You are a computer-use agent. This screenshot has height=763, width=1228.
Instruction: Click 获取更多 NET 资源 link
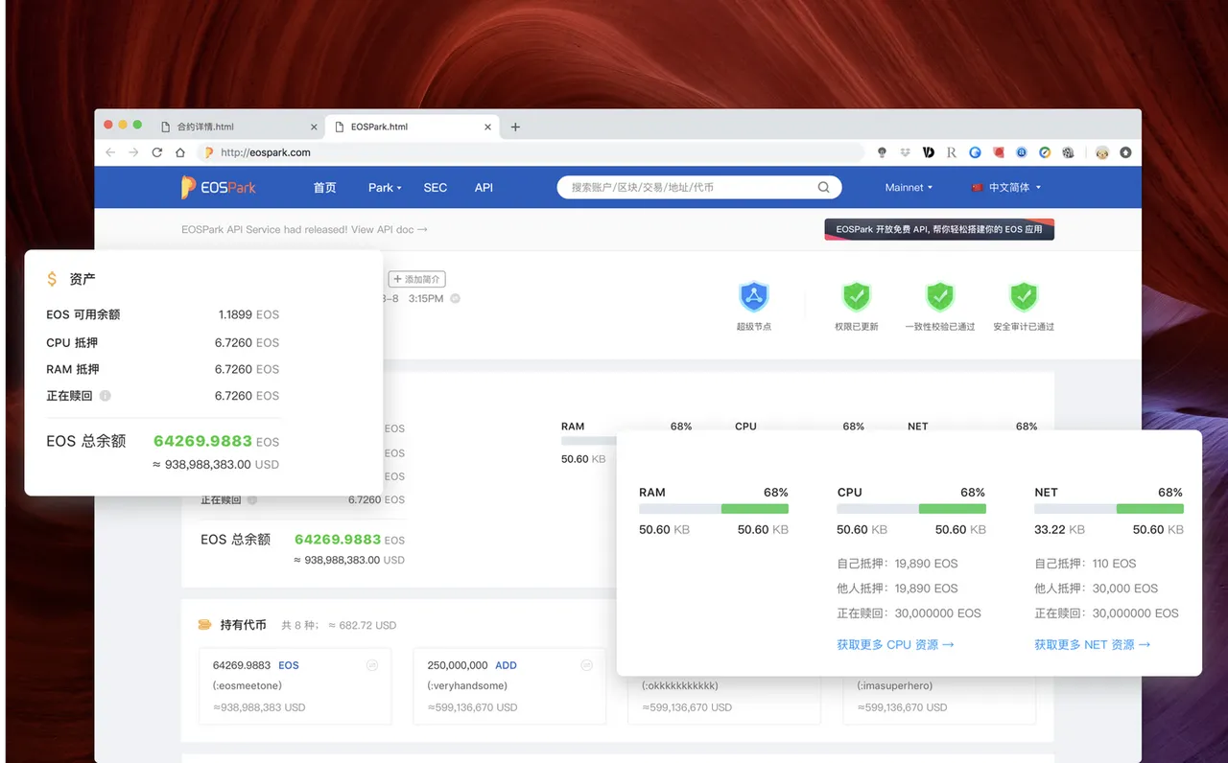(x=1092, y=644)
